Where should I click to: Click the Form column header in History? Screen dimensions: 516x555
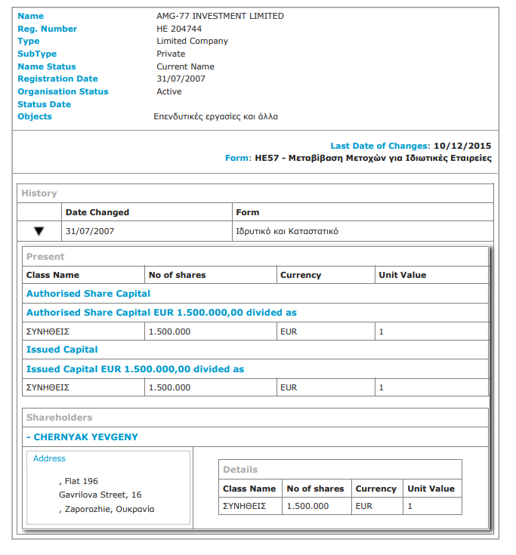(248, 212)
